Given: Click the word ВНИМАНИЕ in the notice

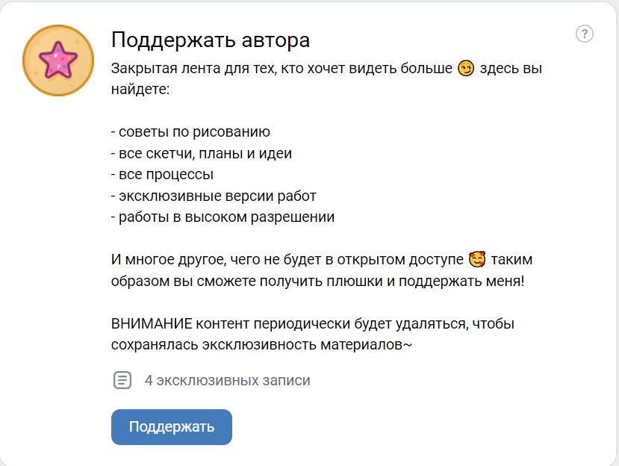Looking at the screenshot, I should coord(152,324).
